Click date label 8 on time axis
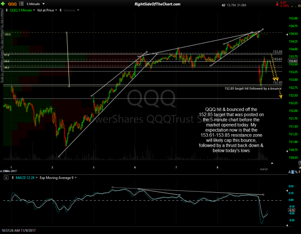Viewport: 301px width, 234px height. (217, 167)
